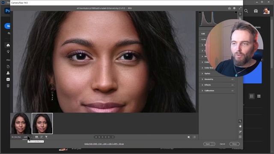
Task: Open the Photoshop user profile avatar
Action: point(266,11)
